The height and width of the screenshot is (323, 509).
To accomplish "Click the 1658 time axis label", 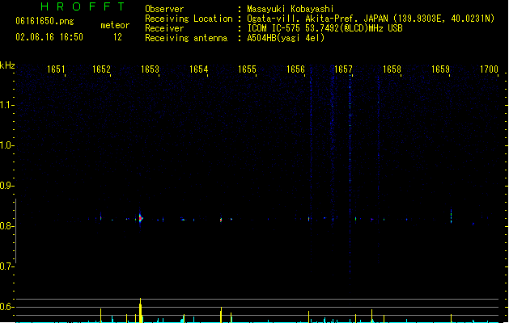I will click(392, 69).
